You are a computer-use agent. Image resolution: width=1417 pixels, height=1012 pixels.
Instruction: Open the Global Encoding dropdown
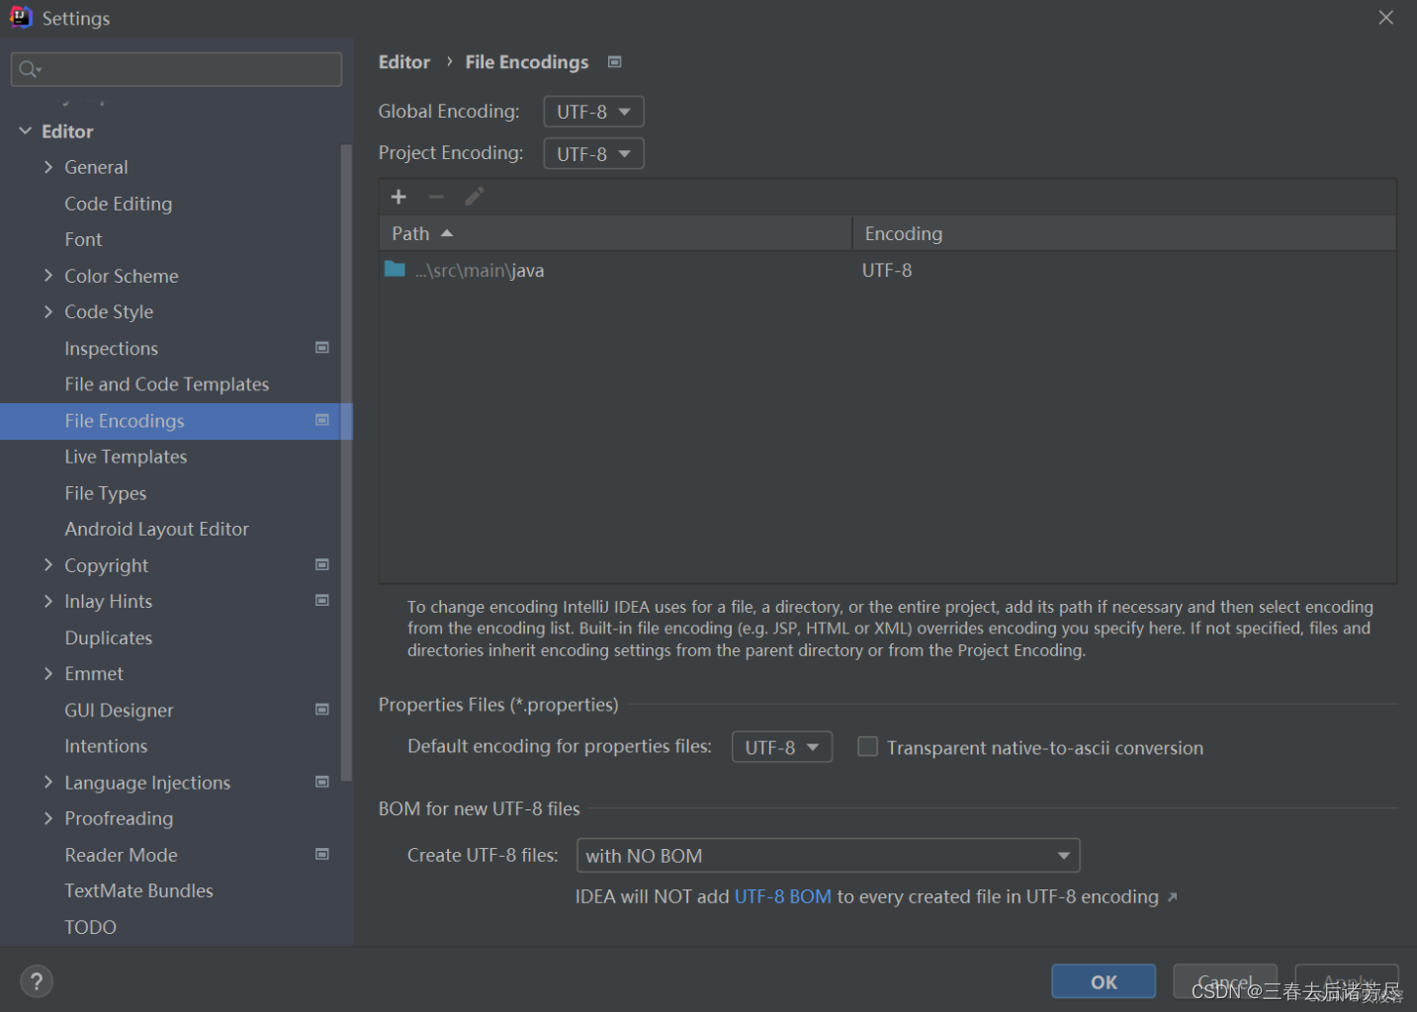(x=593, y=112)
